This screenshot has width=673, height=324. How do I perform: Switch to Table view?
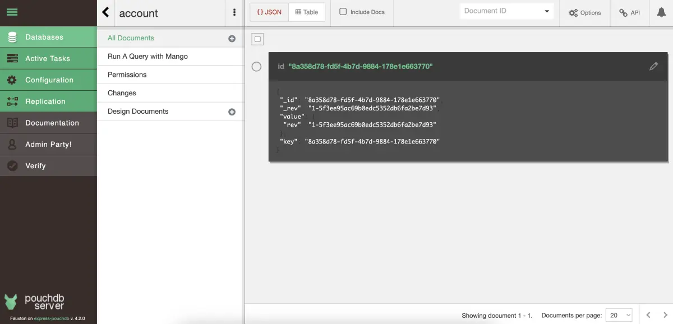click(307, 12)
